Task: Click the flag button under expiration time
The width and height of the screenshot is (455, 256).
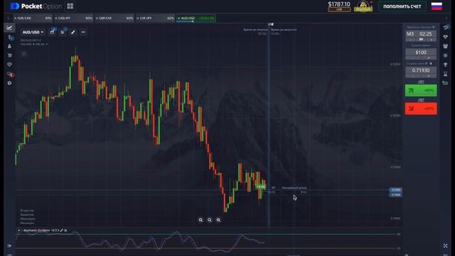Action: click(x=421, y=40)
